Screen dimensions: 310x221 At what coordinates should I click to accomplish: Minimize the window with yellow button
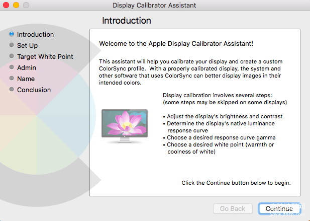point(16,5)
